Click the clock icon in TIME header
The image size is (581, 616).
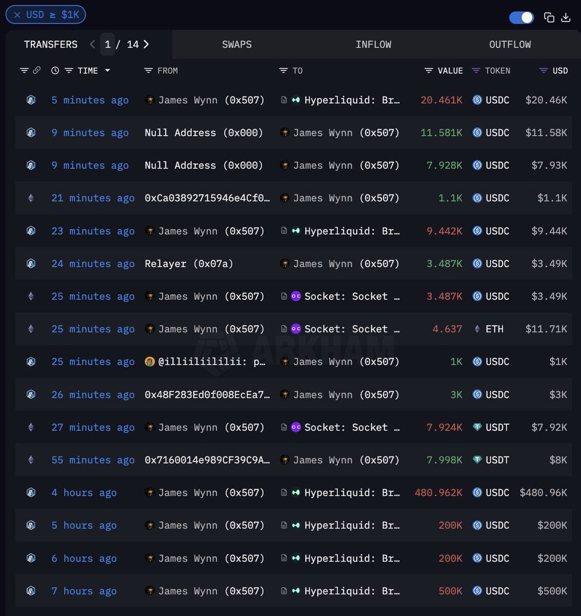coord(55,70)
